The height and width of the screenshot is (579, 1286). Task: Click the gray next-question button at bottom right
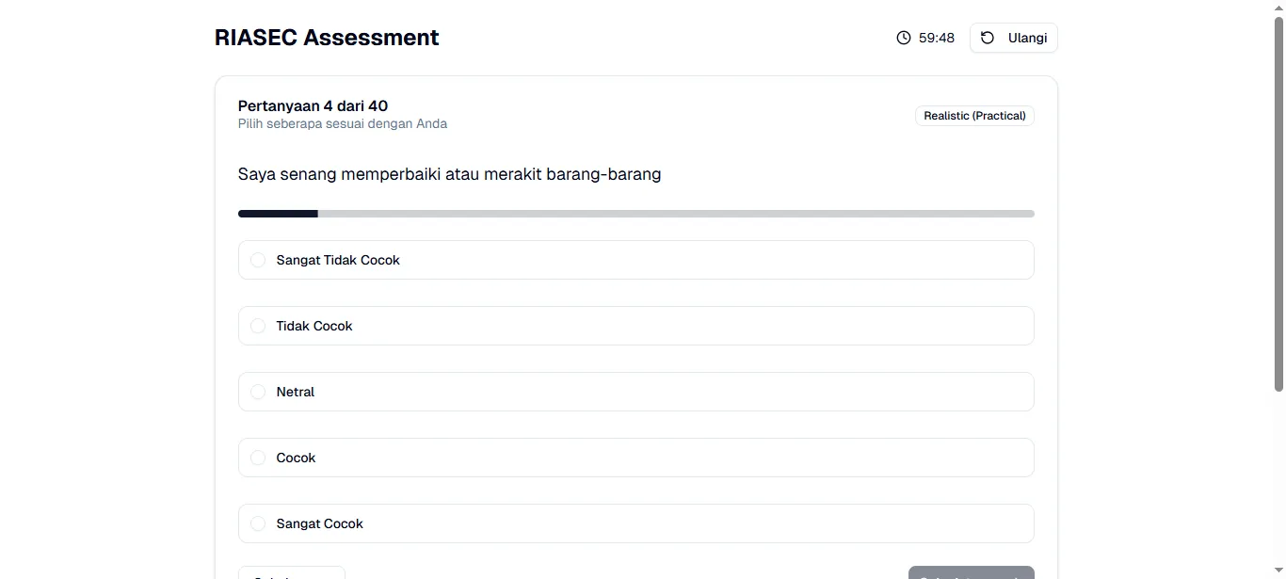point(971,573)
